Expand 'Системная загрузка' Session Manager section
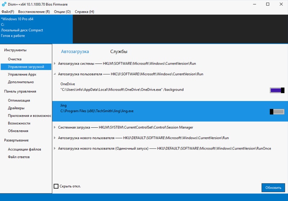 [55, 127]
